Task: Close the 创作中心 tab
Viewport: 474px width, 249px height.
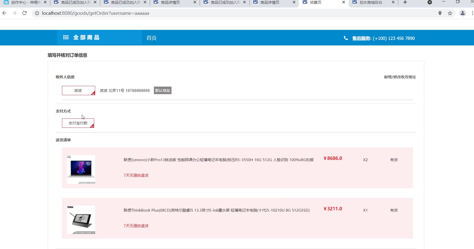Action: click(45, 2)
